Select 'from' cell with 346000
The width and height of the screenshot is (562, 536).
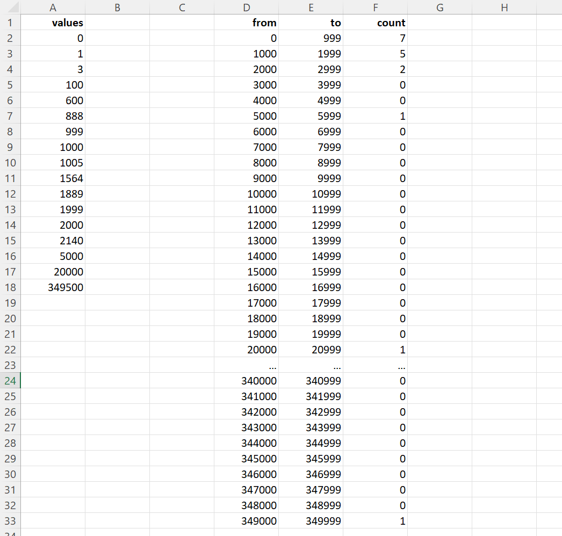click(246, 474)
